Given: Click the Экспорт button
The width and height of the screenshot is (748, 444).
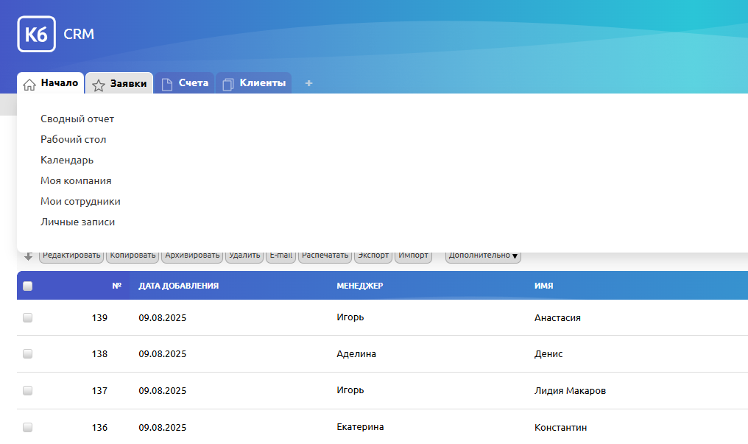Looking at the screenshot, I should click(x=373, y=256).
